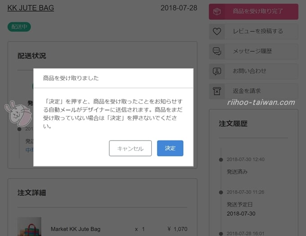Click the 2018-07-30 12:40 history marker
The image size is (306, 236).
[221, 159]
